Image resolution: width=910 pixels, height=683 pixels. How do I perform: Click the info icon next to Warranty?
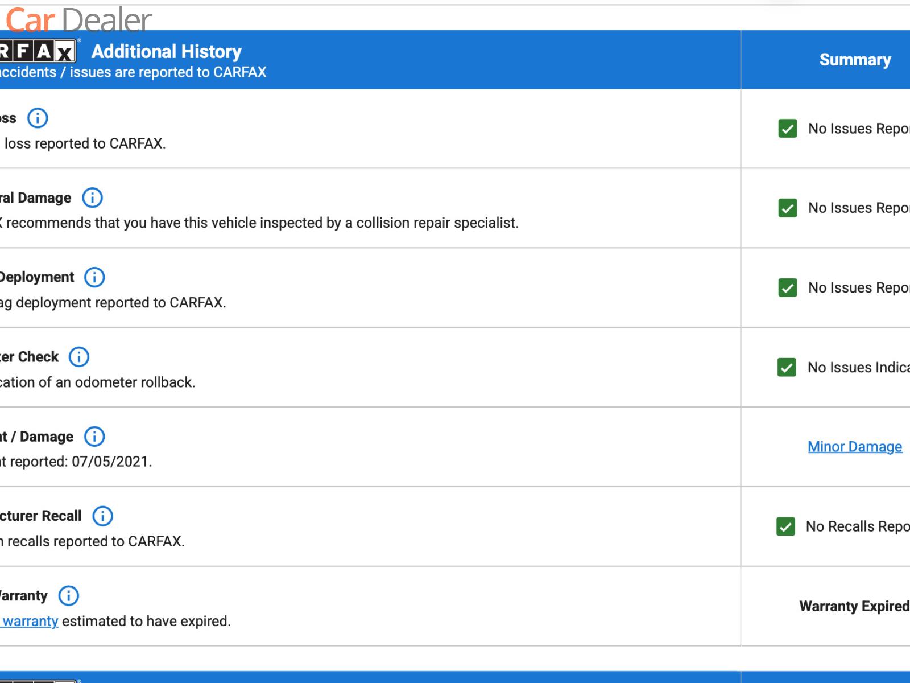coord(69,596)
